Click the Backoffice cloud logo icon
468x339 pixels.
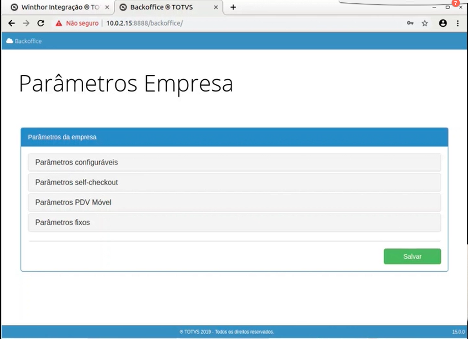click(x=10, y=41)
